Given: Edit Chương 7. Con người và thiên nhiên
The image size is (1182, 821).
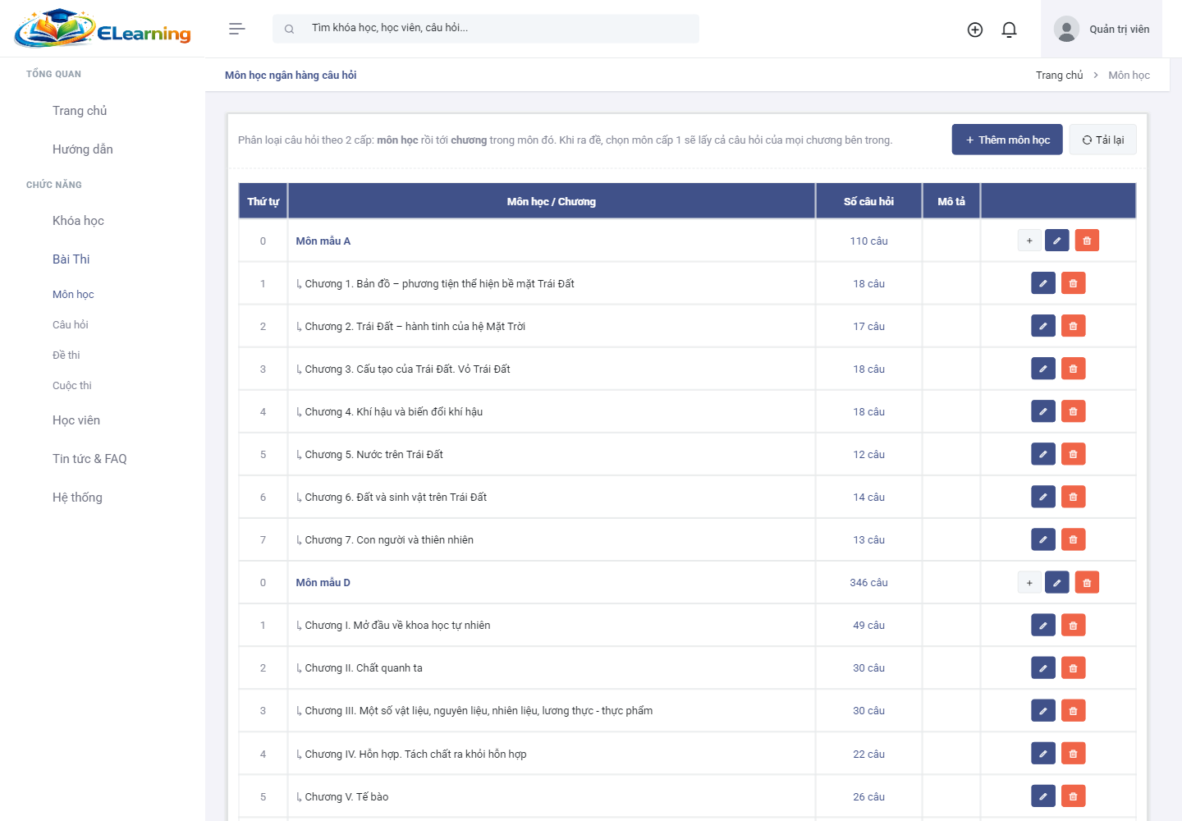Looking at the screenshot, I should click(1043, 539).
